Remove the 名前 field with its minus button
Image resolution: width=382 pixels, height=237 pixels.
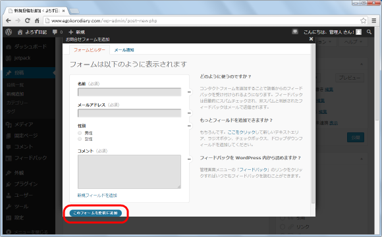[189, 92]
